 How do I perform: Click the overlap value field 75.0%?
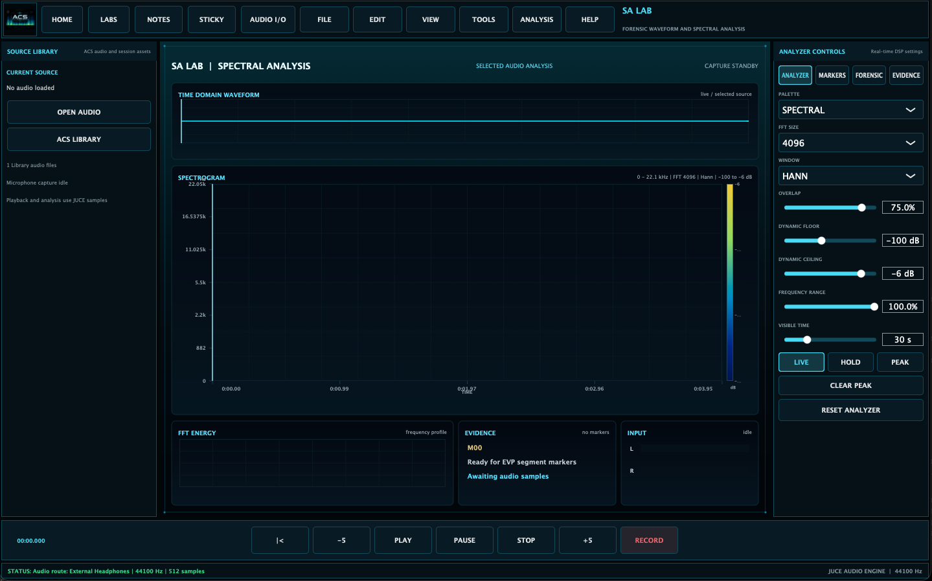[x=903, y=207]
